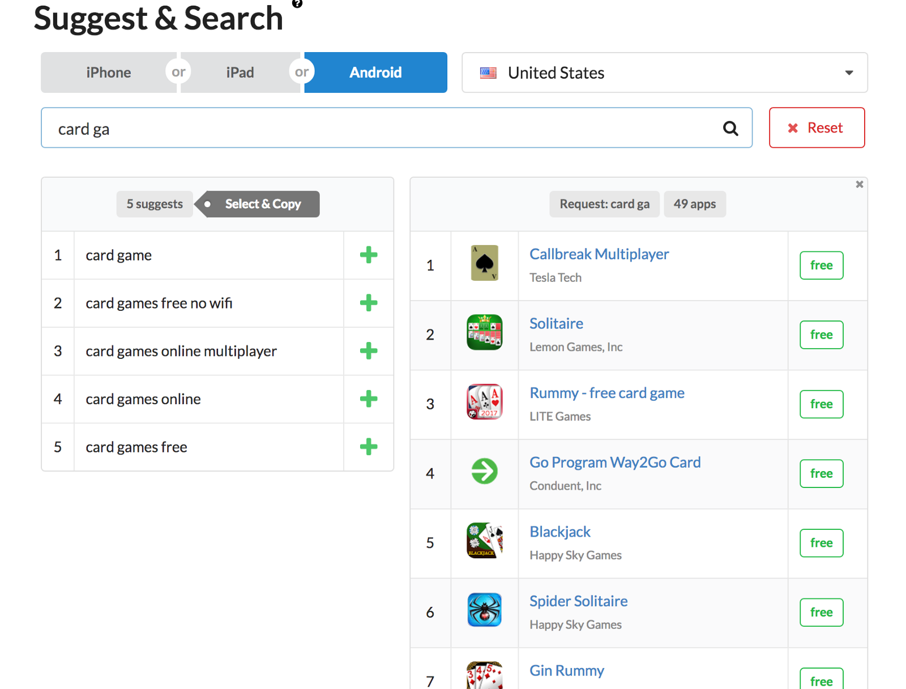Add 'card game' suggestion with plus icon

(x=368, y=255)
